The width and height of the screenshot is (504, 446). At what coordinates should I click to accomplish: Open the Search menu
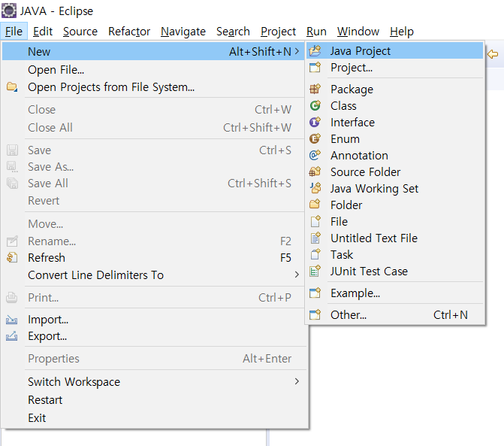pyautogui.click(x=233, y=32)
